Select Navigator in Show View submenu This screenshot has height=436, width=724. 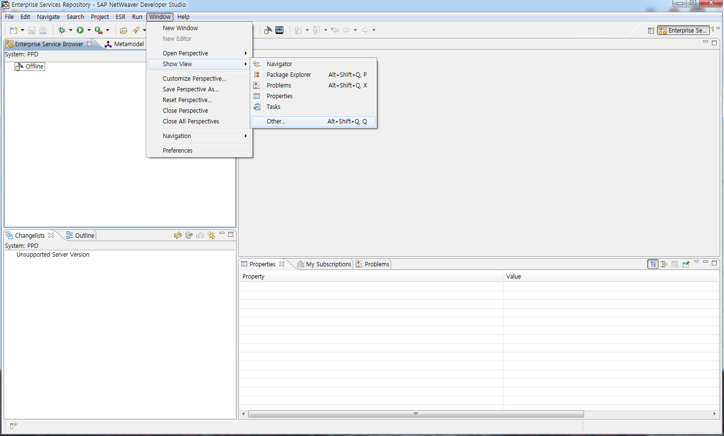point(313,64)
